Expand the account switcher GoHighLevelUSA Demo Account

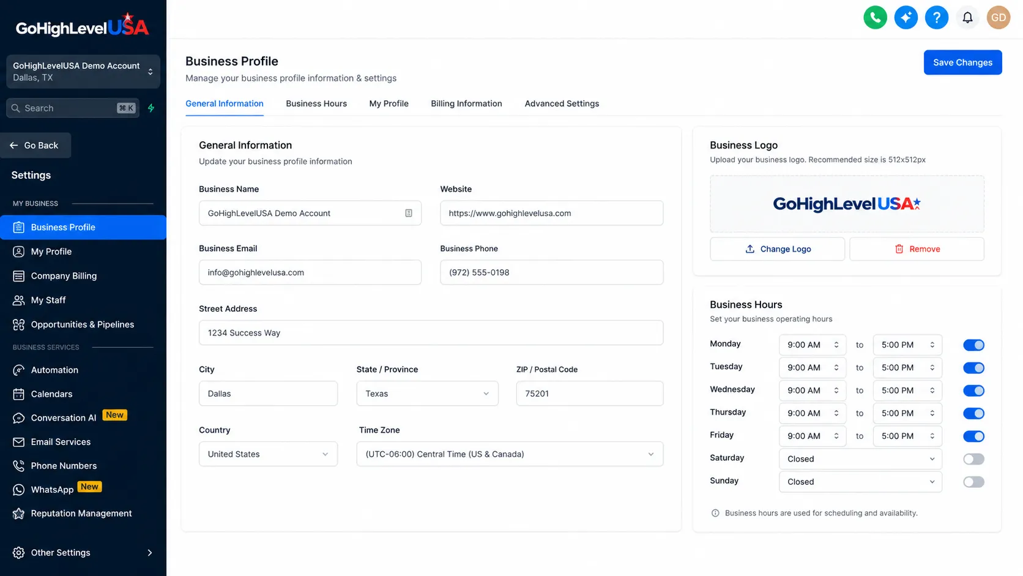point(83,72)
